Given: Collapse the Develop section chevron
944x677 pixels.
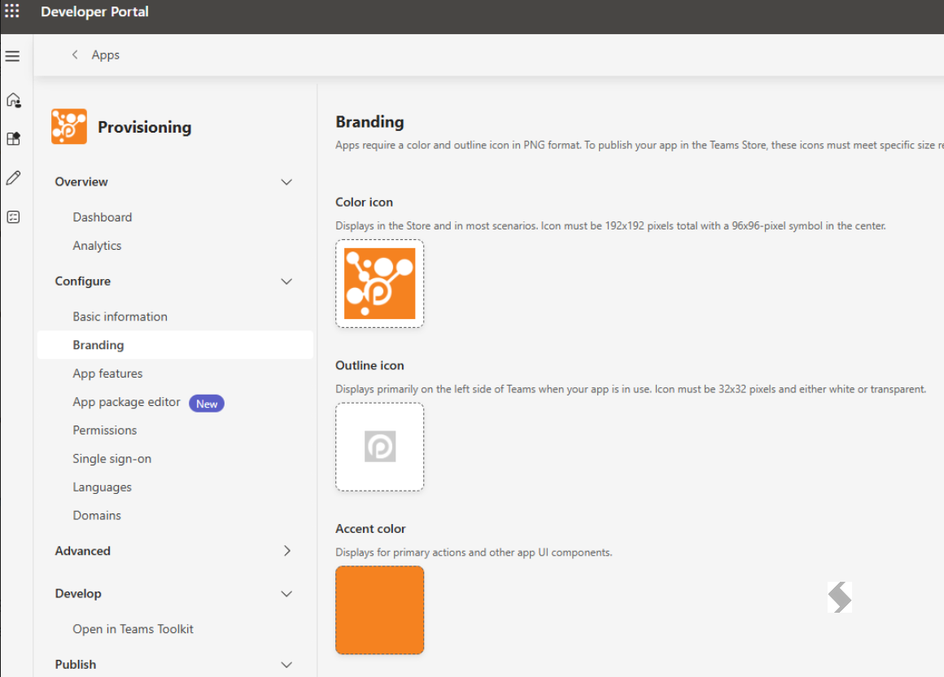Looking at the screenshot, I should [286, 593].
